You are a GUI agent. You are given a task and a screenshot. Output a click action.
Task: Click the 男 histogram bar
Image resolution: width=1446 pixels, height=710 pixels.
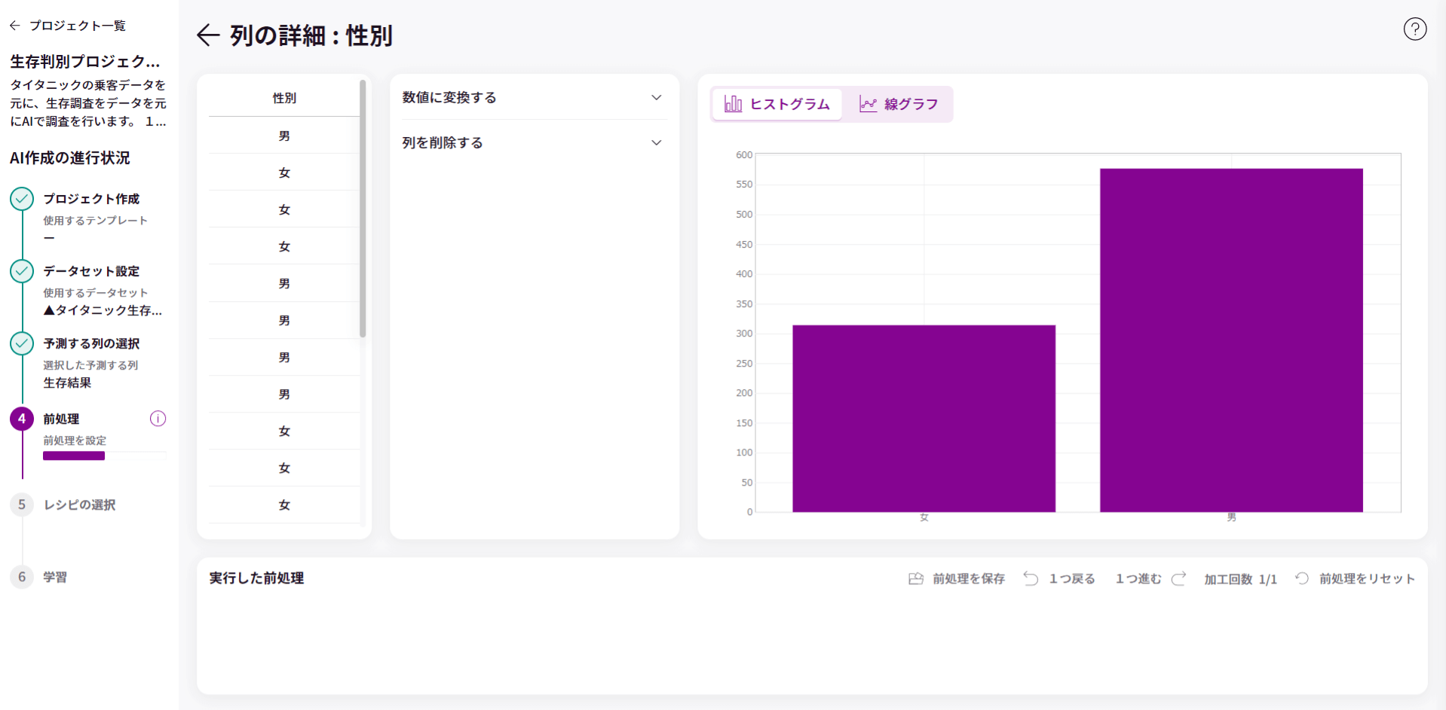(1231, 340)
